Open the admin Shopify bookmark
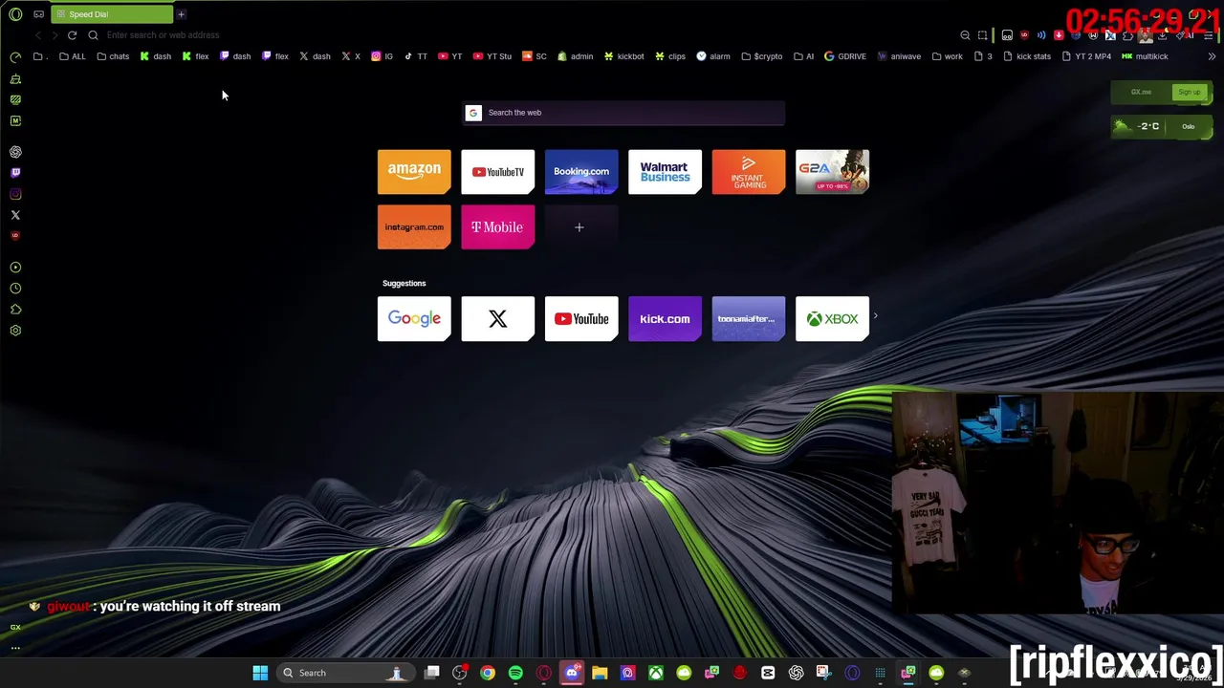Screen dimensions: 1224x688 click(575, 56)
